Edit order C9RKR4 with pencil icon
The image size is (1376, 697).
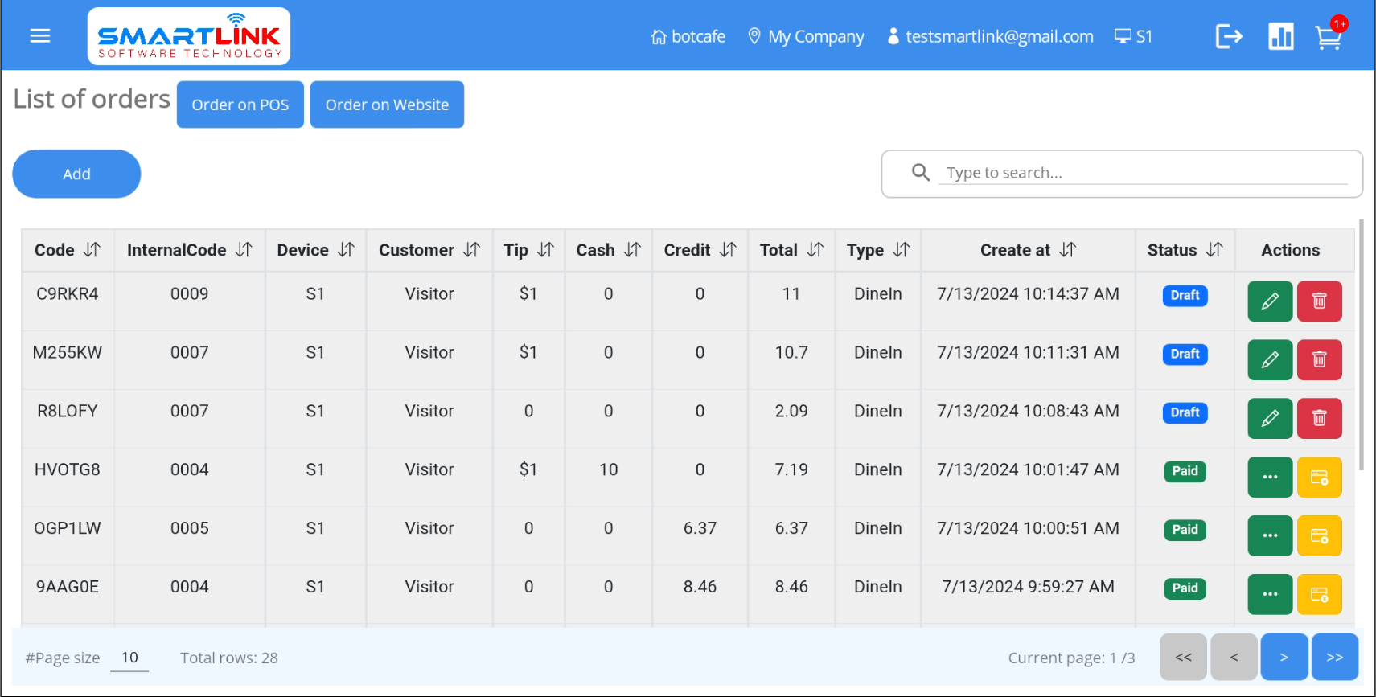pos(1270,301)
